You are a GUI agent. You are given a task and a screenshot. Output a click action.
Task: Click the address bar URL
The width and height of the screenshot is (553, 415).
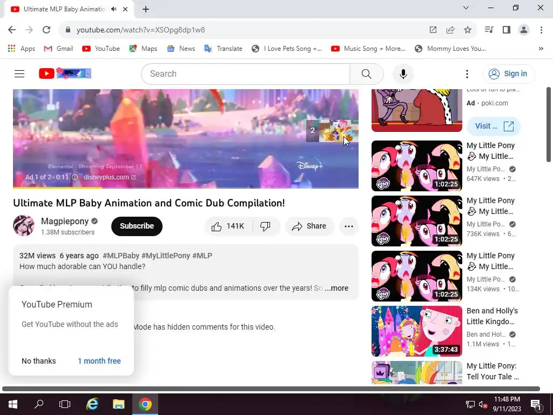coord(141,30)
